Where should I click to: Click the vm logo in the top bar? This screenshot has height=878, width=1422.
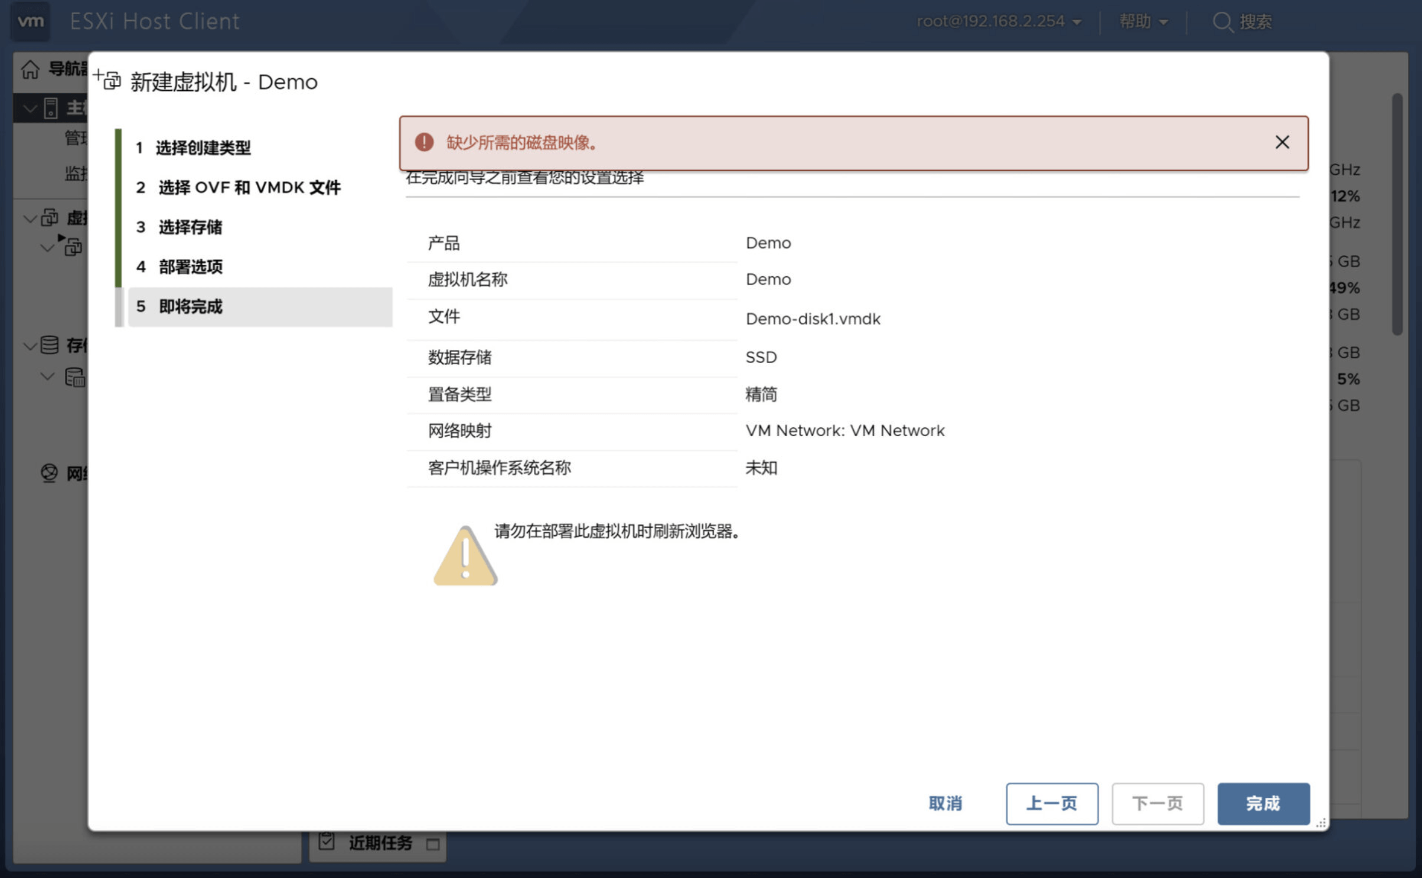(x=30, y=21)
